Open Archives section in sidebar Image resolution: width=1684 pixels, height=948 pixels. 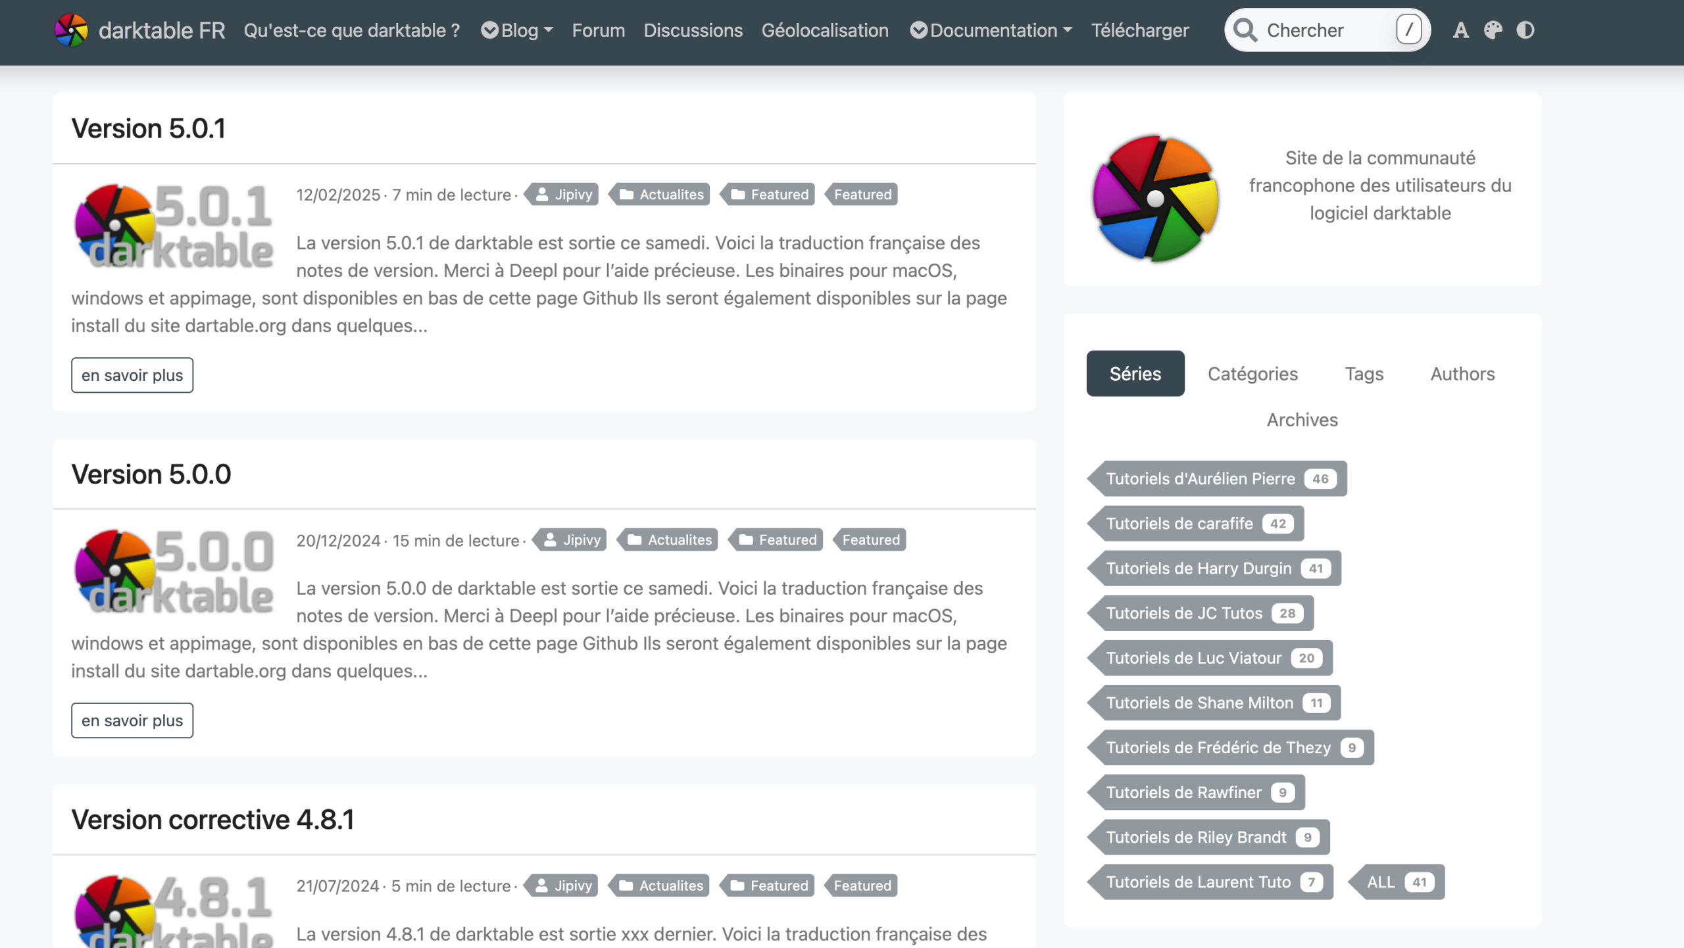(1301, 420)
